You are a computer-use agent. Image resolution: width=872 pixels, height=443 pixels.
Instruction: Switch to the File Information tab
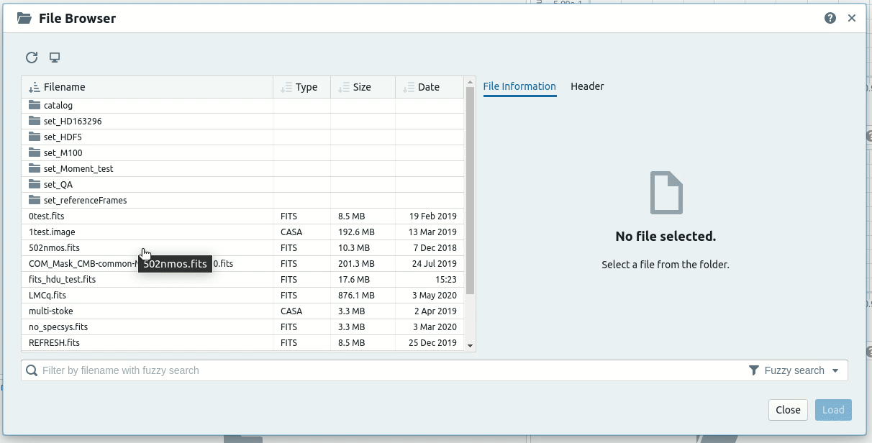pyautogui.click(x=519, y=86)
